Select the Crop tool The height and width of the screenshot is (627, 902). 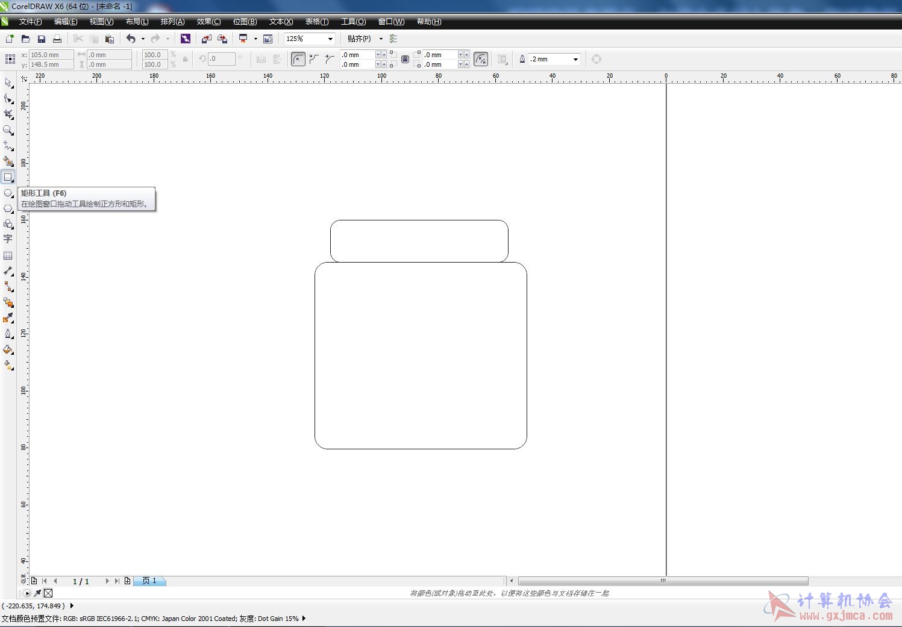[8, 114]
